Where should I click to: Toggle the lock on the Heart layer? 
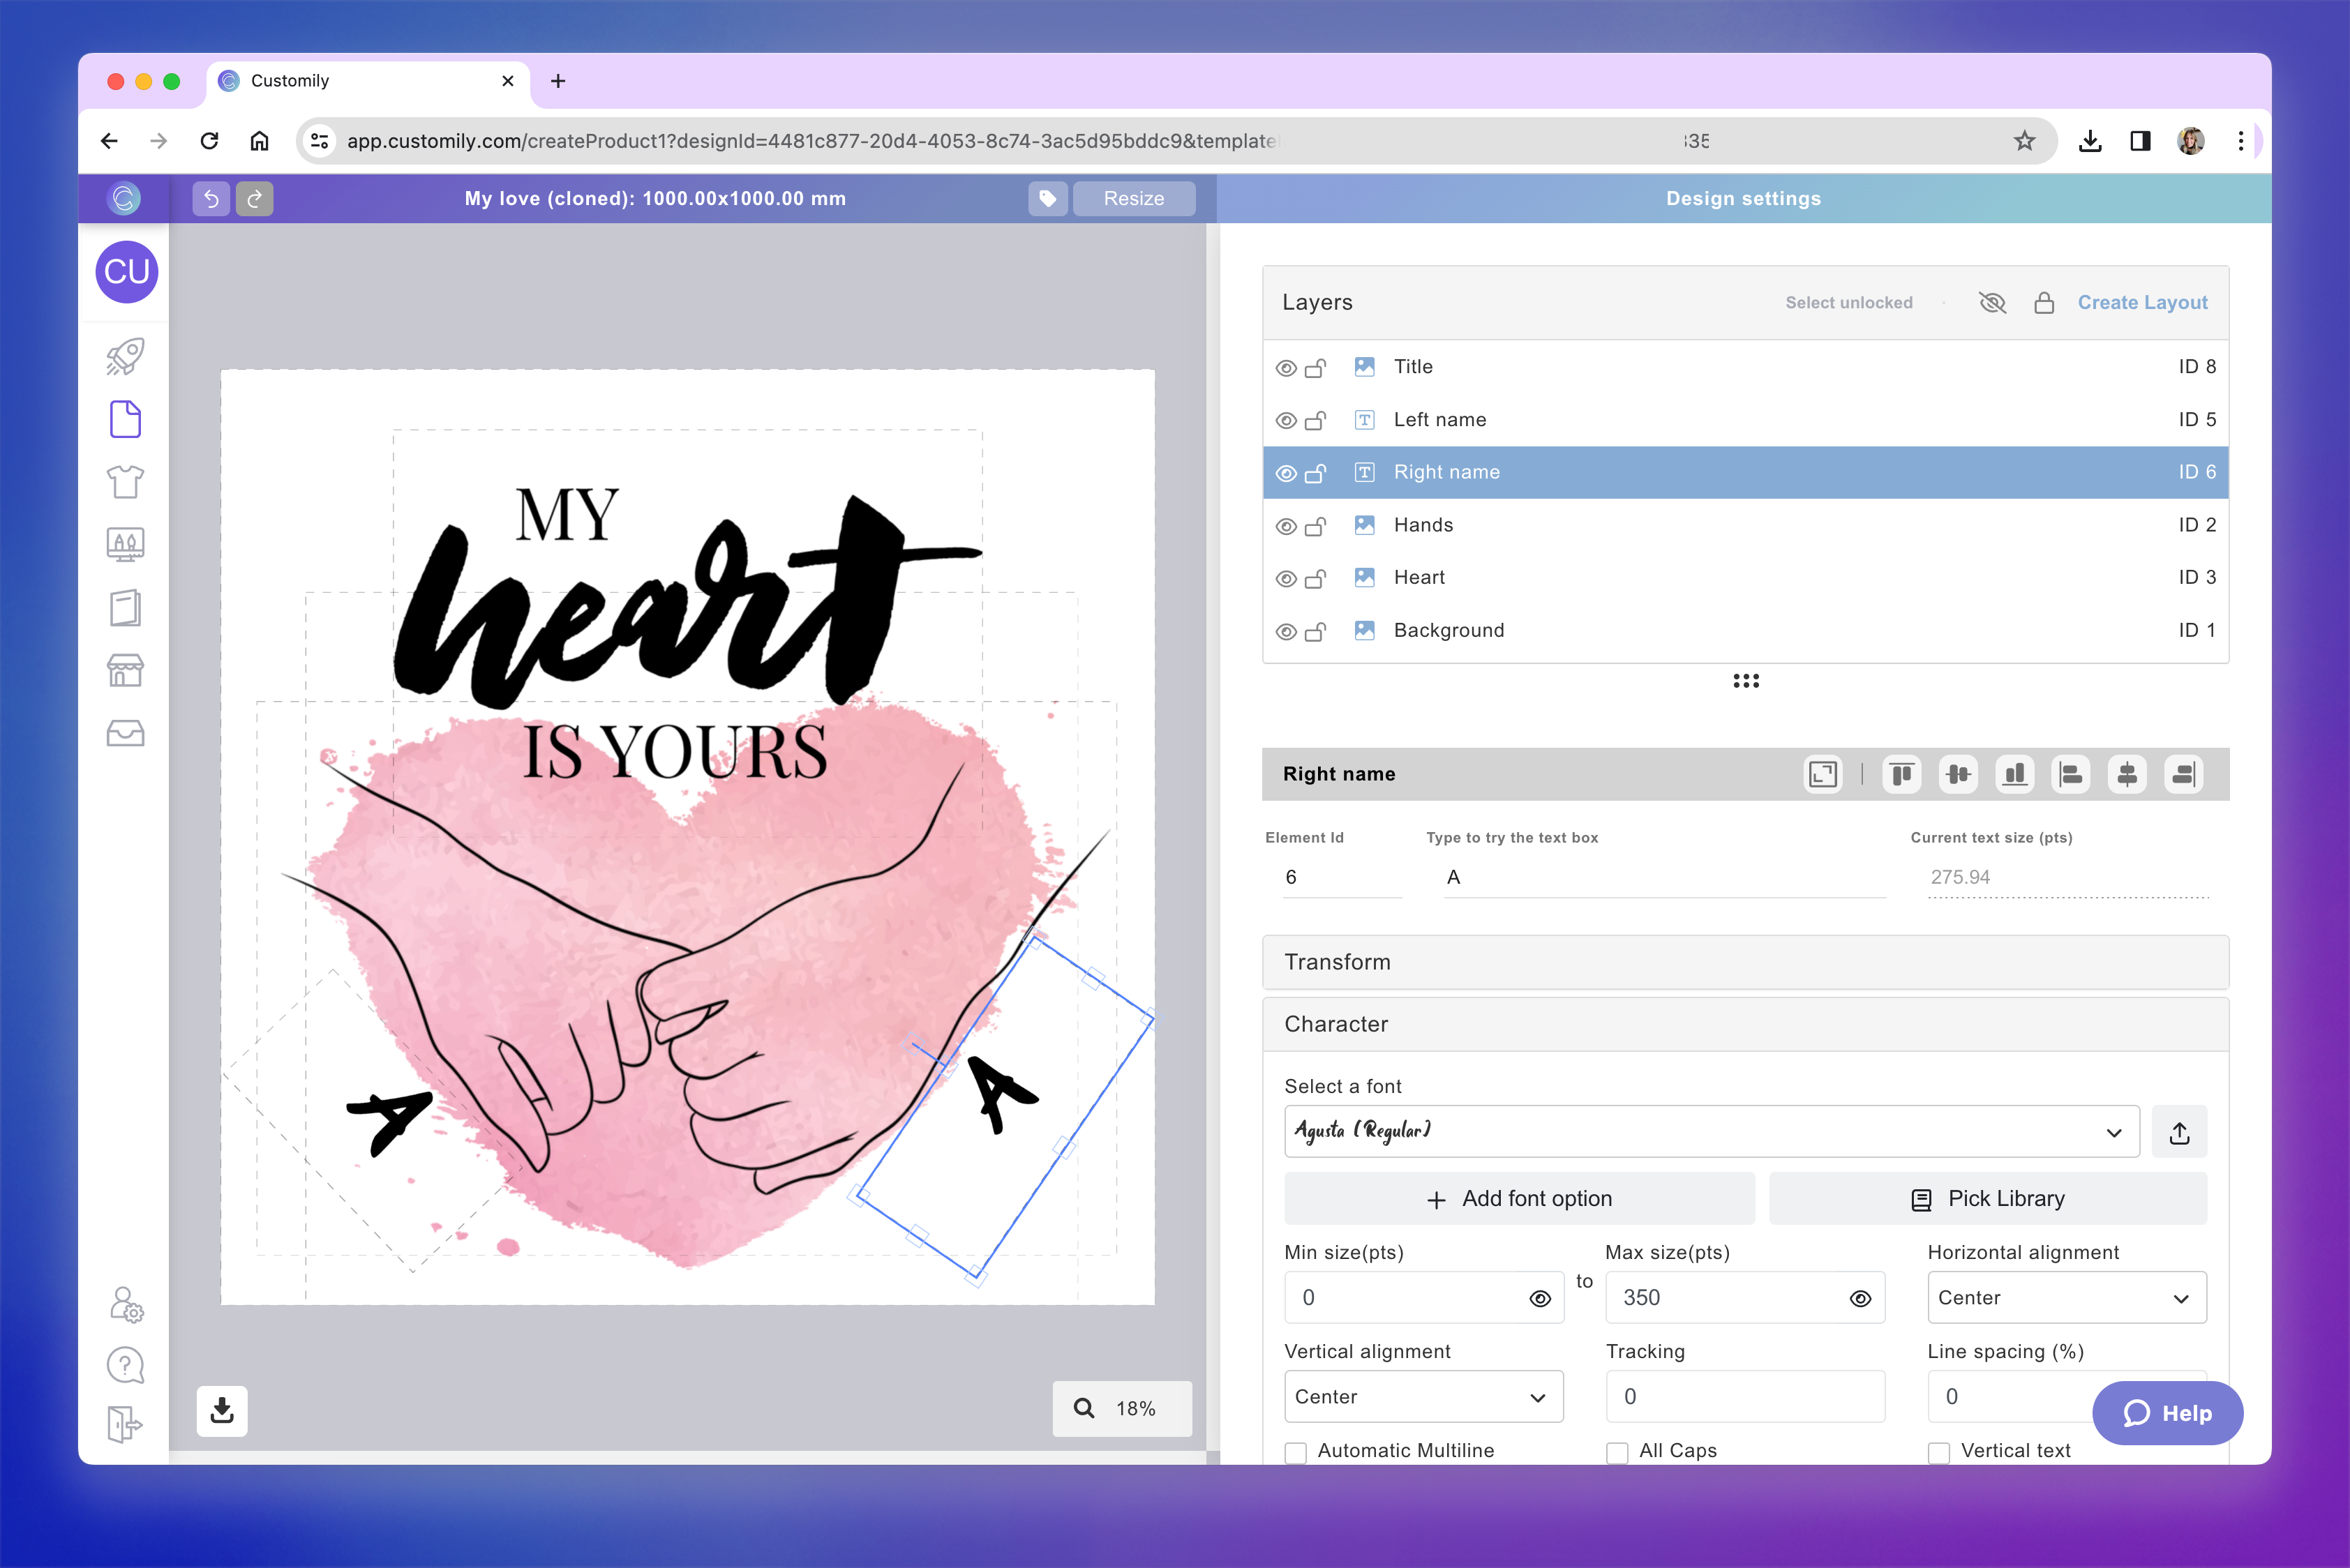[x=1317, y=578]
